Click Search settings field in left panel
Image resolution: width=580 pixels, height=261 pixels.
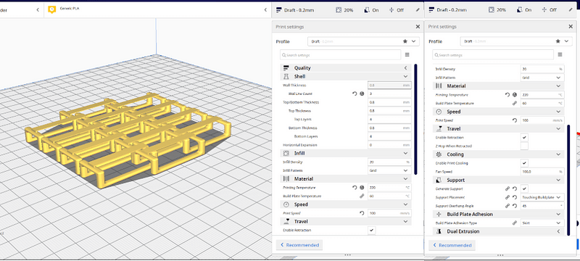340,54
